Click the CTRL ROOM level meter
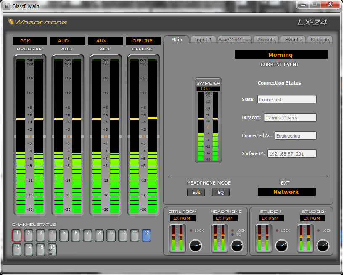Screen dimensions: 344x275 [177, 238]
